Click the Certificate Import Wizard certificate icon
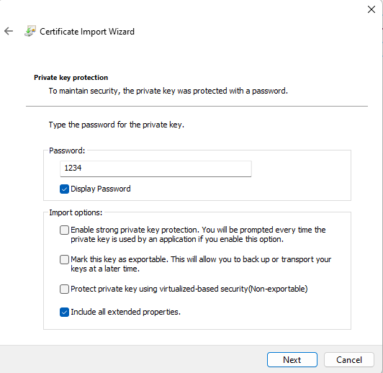 tap(30, 31)
